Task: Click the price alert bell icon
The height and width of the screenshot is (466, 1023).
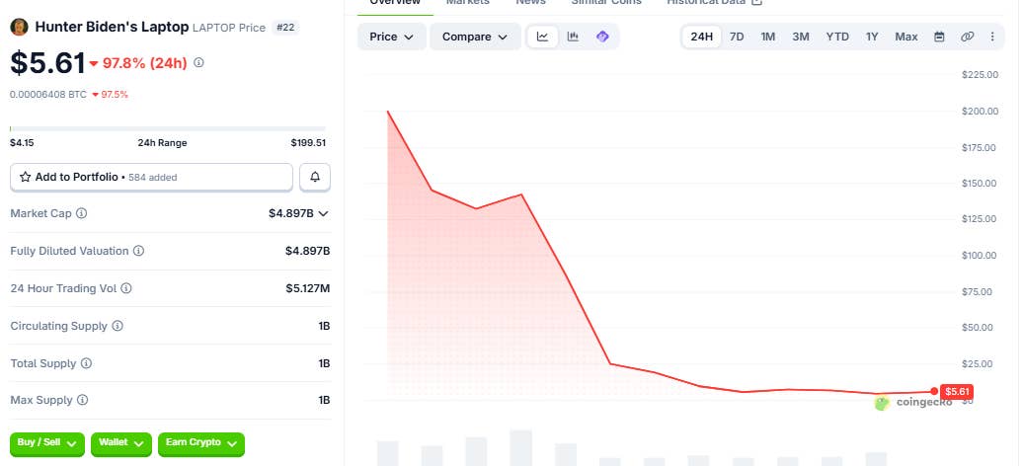Action: 315,177
